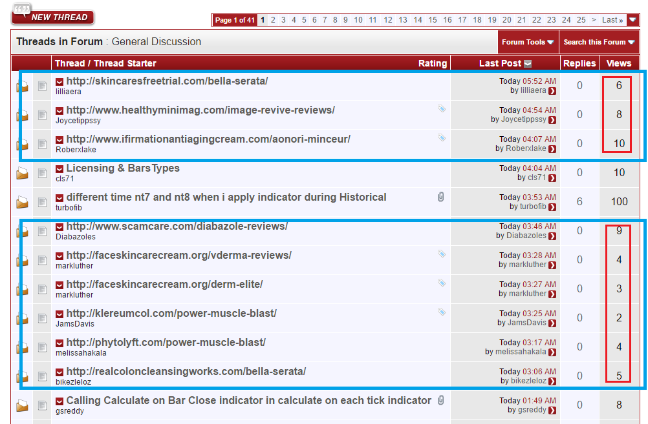Go to last post by turbofib arrow
Screen dimensions: 648x424
point(552,207)
